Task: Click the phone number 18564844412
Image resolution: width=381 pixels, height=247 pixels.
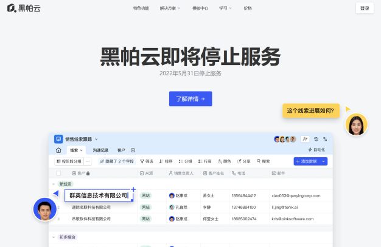Action: click(243, 195)
